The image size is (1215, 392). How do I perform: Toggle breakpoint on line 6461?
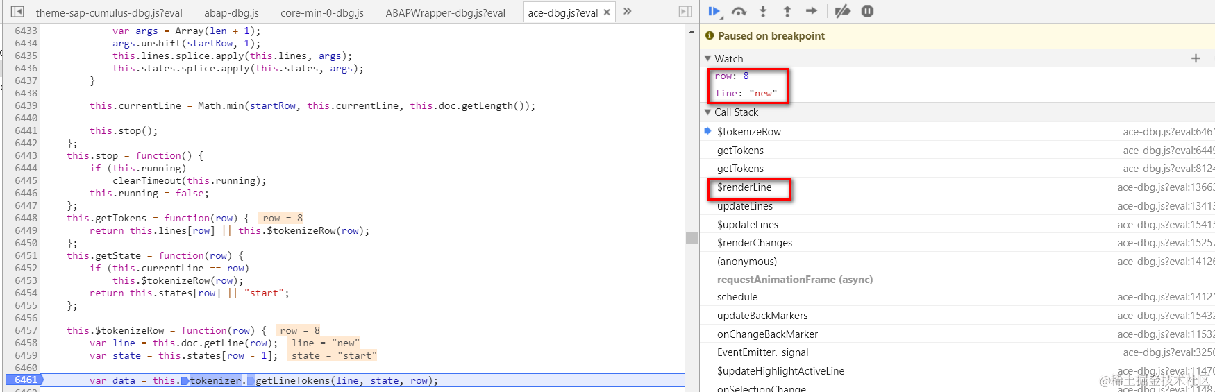pyautogui.click(x=25, y=380)
